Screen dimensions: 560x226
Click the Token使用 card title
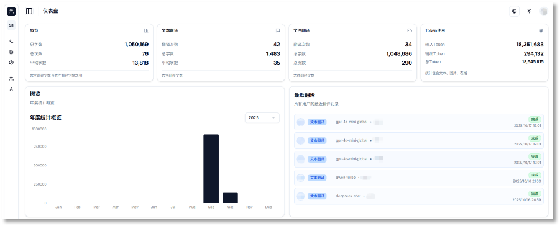(435, 30)
